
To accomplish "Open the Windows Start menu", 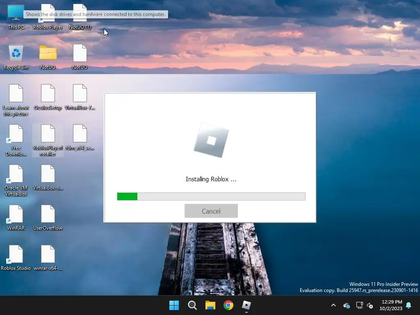I will tap(174, 305).
